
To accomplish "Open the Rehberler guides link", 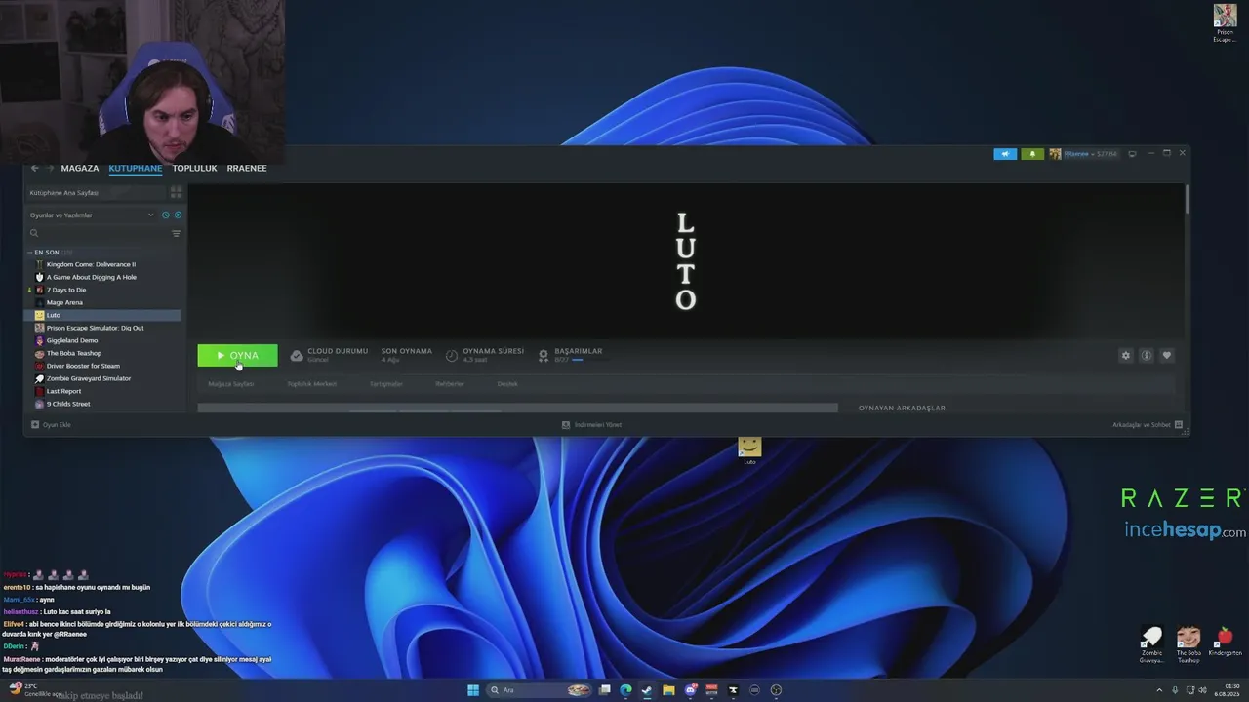I will point(450,384).
